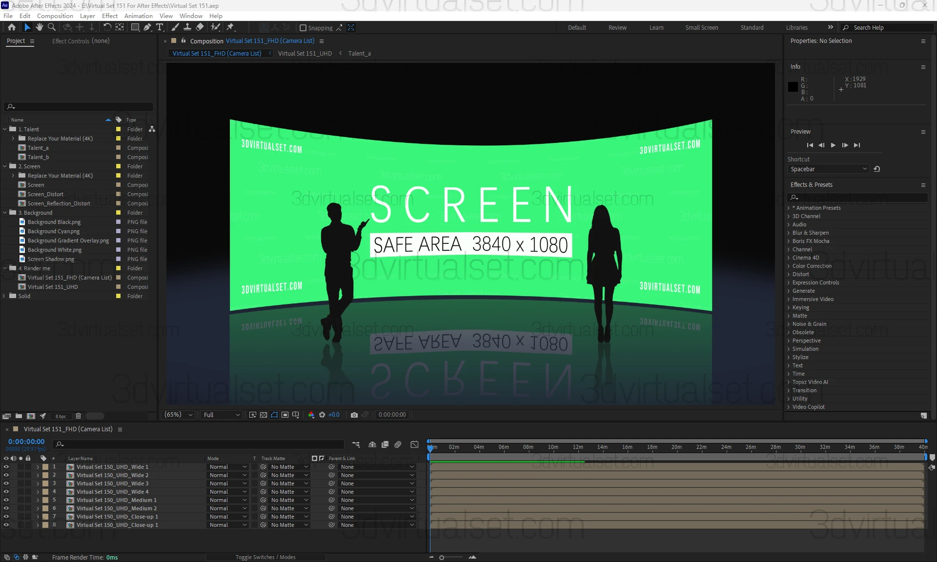
Task: Select the Roto Brush tool
Action: pos(215,27)
